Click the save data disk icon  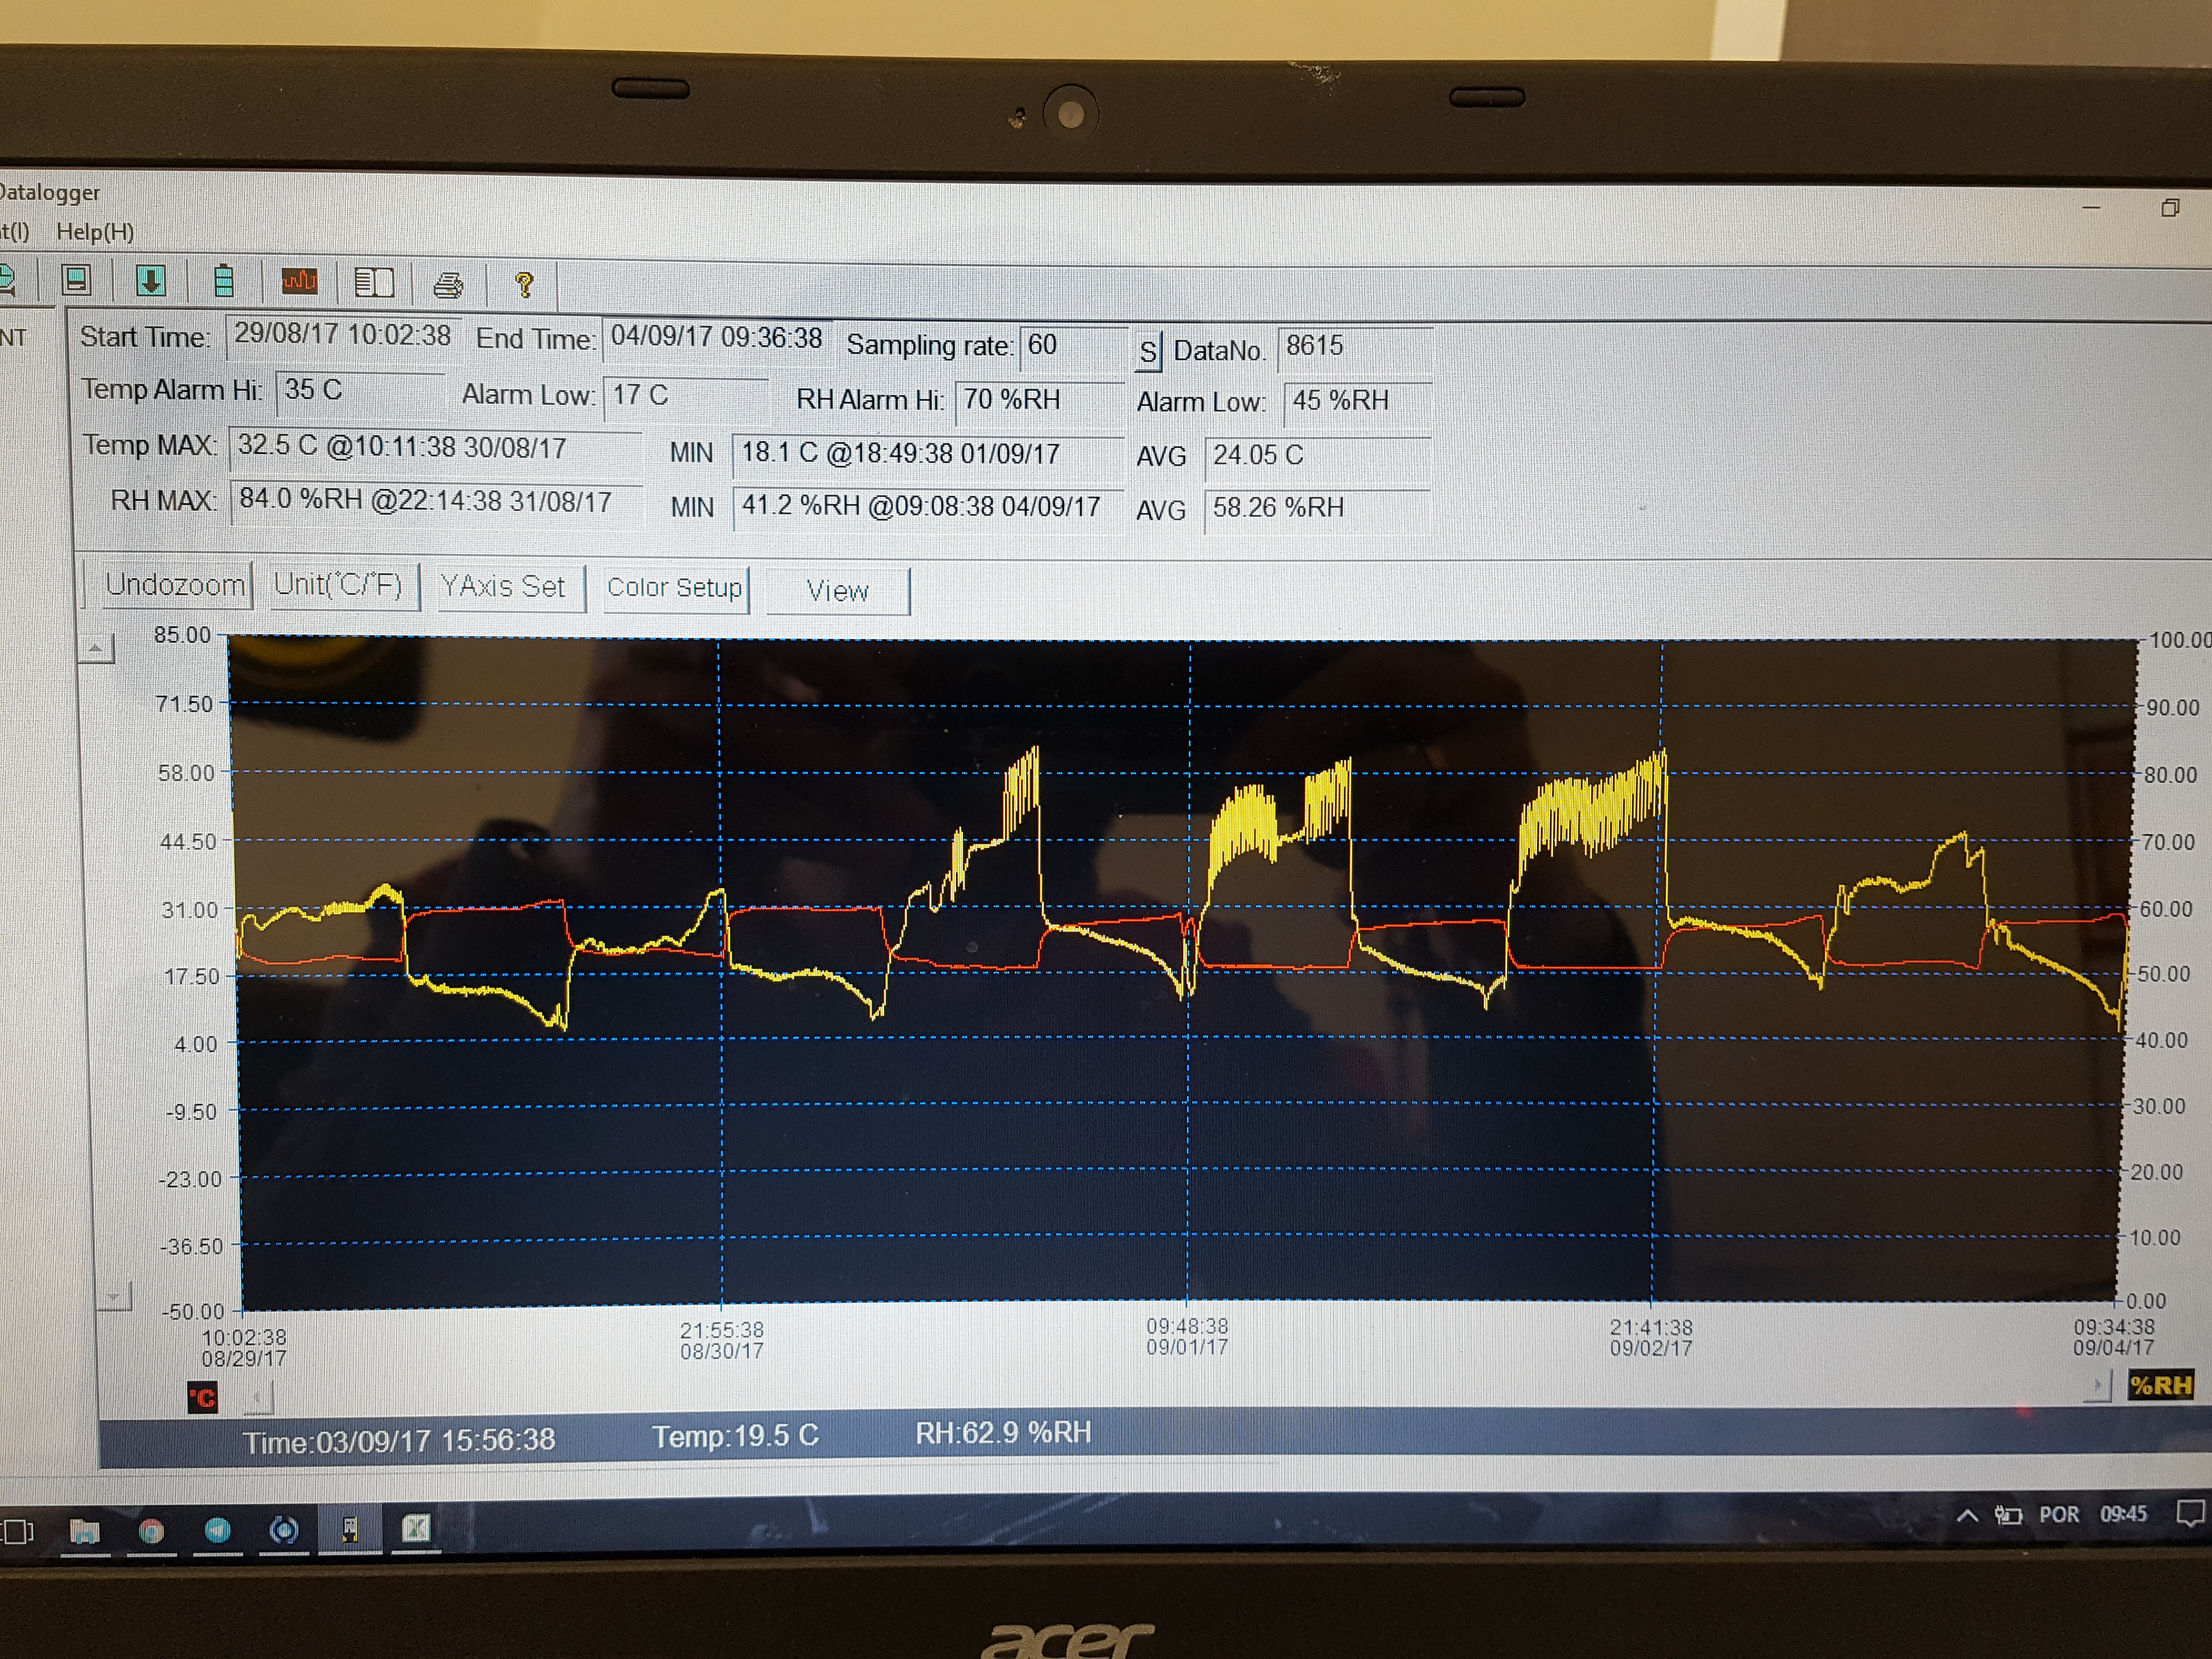(77, 280)
